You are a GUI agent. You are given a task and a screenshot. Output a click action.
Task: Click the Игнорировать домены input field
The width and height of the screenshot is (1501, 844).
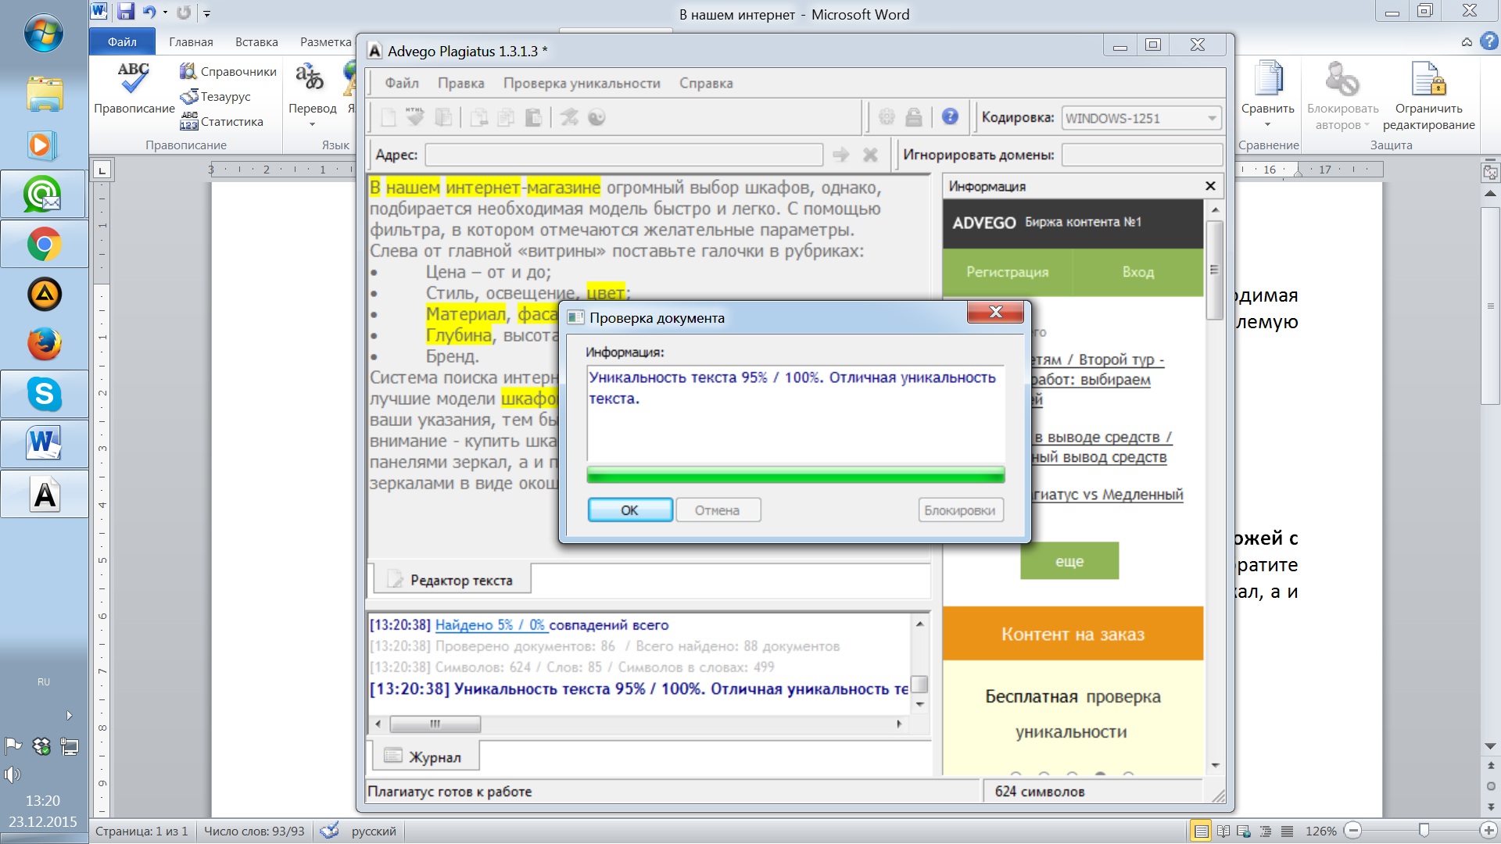1142,155
